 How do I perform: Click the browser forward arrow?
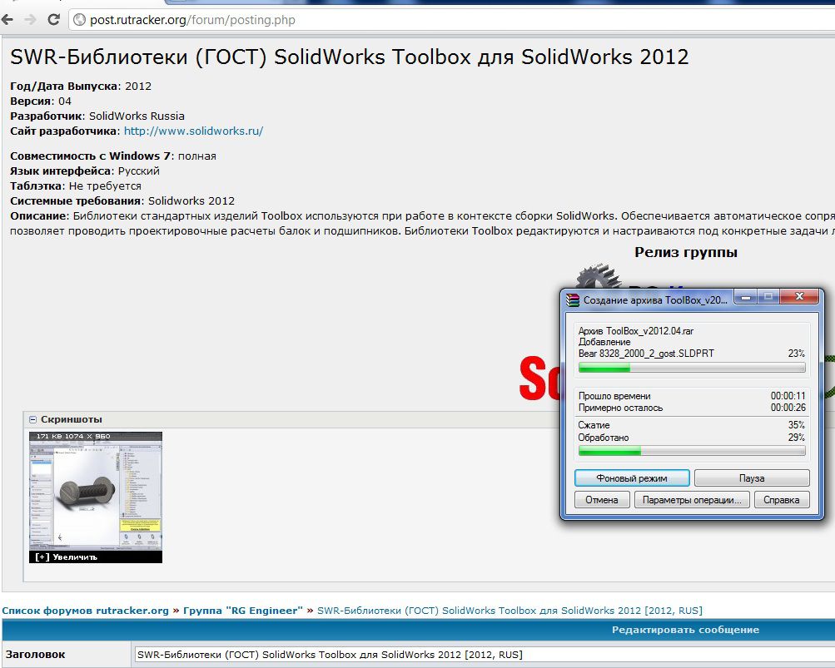[x=30, y=20]
